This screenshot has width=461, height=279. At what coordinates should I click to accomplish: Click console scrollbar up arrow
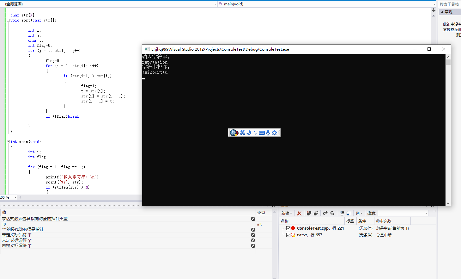click(448, 57)
